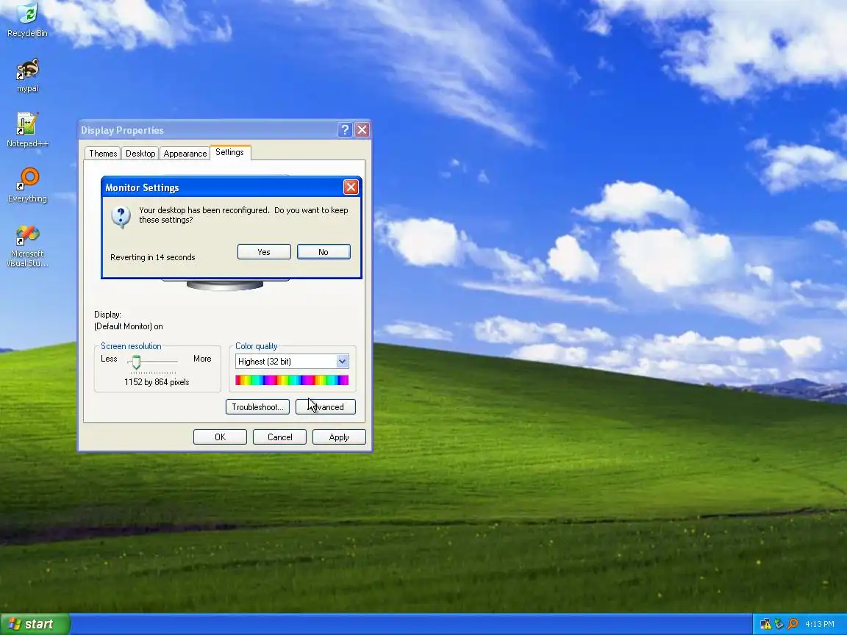This screenshot has height=635, width=847.
Task: Click OK in Display Properties
Action: coord(221,437)
